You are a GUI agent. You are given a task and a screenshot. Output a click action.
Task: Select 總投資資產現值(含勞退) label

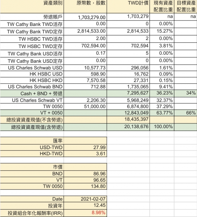pyautogui.click(x=32, y=127)
